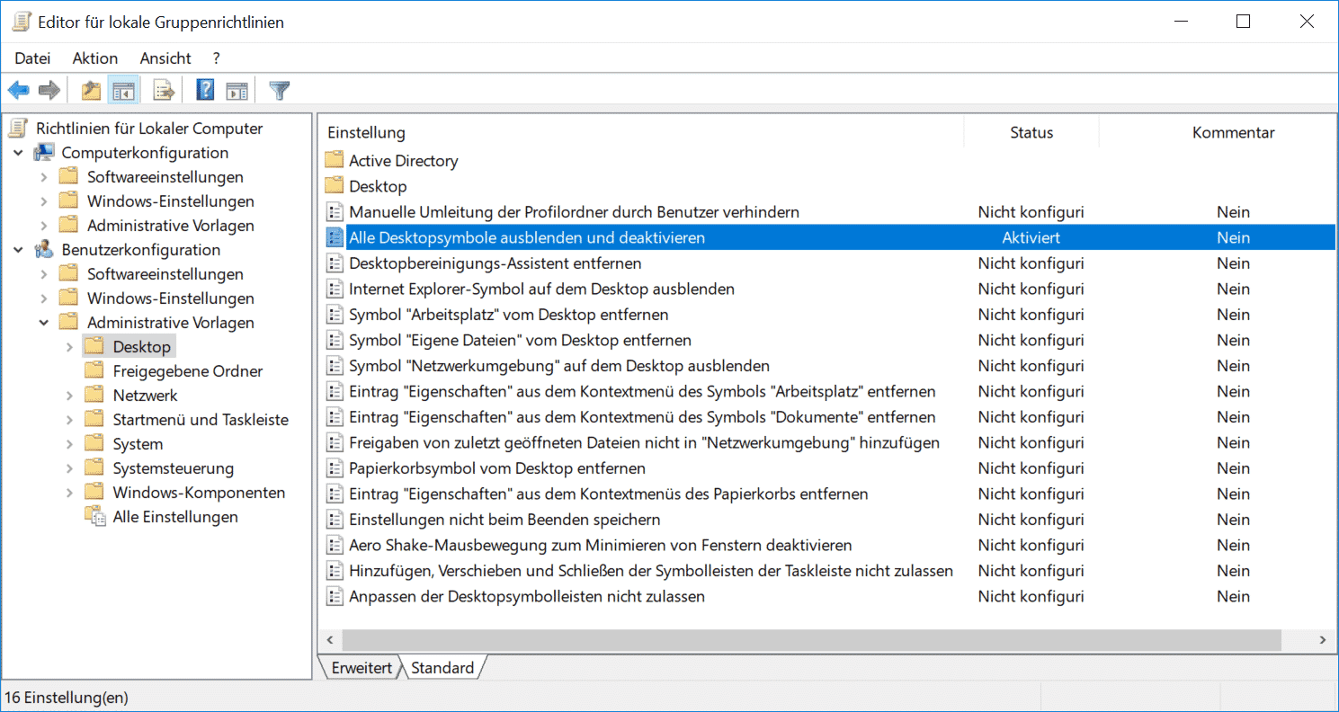Switch to the Standard tab
1339x712 pixels.
click(x=442, y=668)
